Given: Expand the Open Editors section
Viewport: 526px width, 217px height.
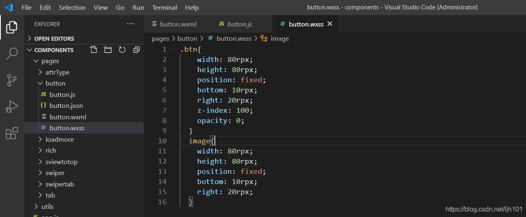Looking at the screenshot, I should 84,38.
